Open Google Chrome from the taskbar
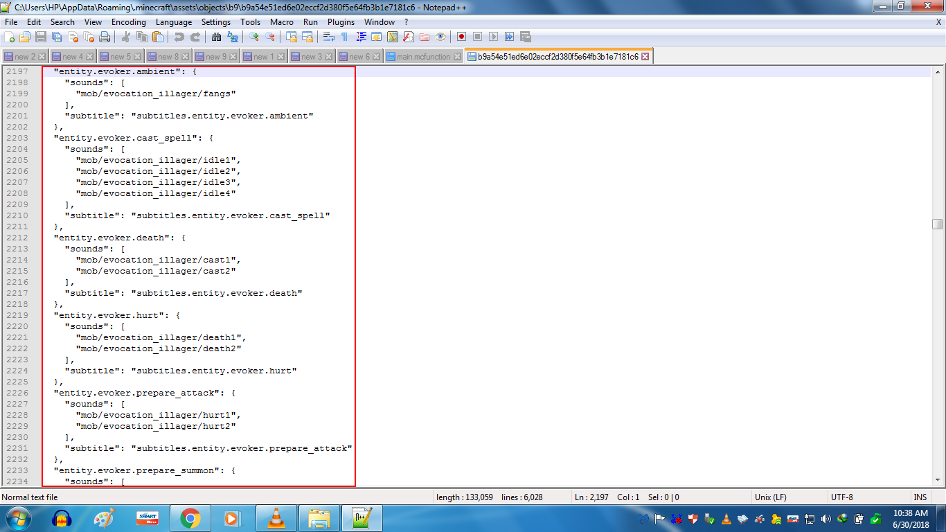 coord(190,518)
